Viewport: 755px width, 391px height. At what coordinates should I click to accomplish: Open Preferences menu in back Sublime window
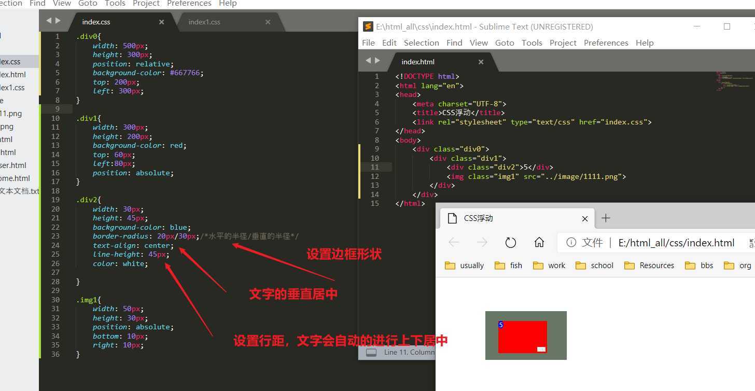(x=189, y=4)
